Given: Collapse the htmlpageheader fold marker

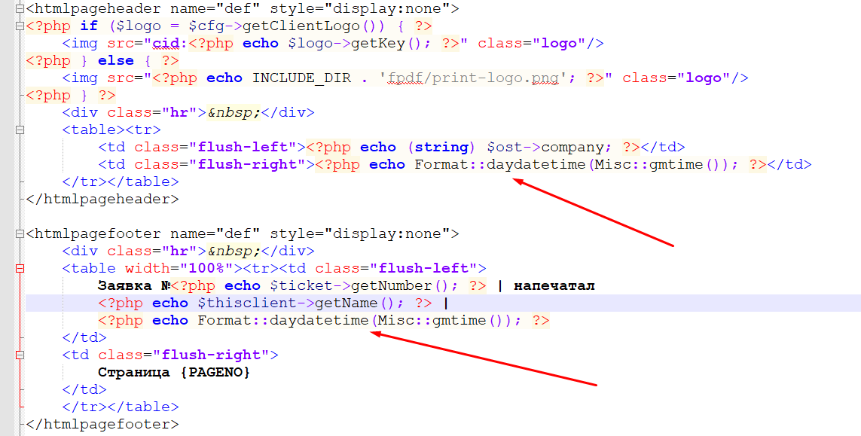Looking at the screenshot, I should pos(20,9).
